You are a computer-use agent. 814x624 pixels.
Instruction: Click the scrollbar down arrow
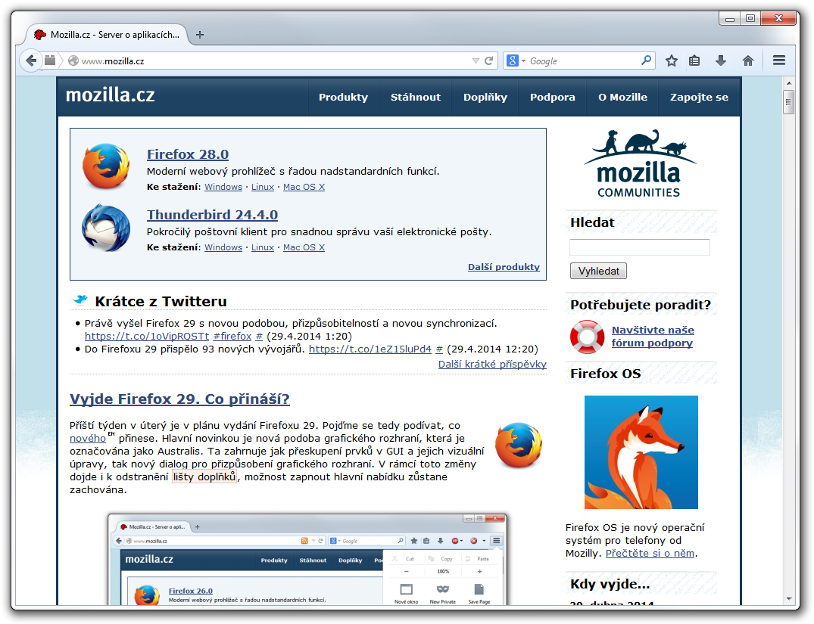[x=789, y=599]
